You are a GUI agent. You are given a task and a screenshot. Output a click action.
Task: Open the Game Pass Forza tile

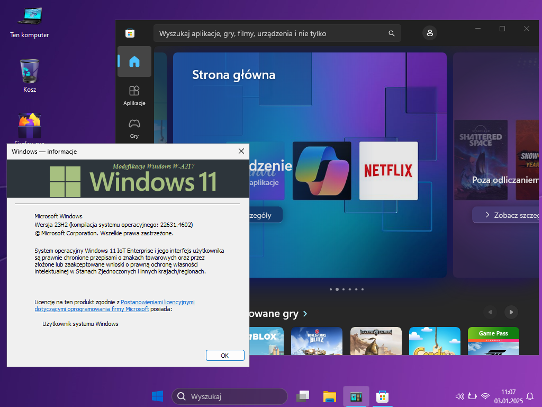click(x=493, y=341)
